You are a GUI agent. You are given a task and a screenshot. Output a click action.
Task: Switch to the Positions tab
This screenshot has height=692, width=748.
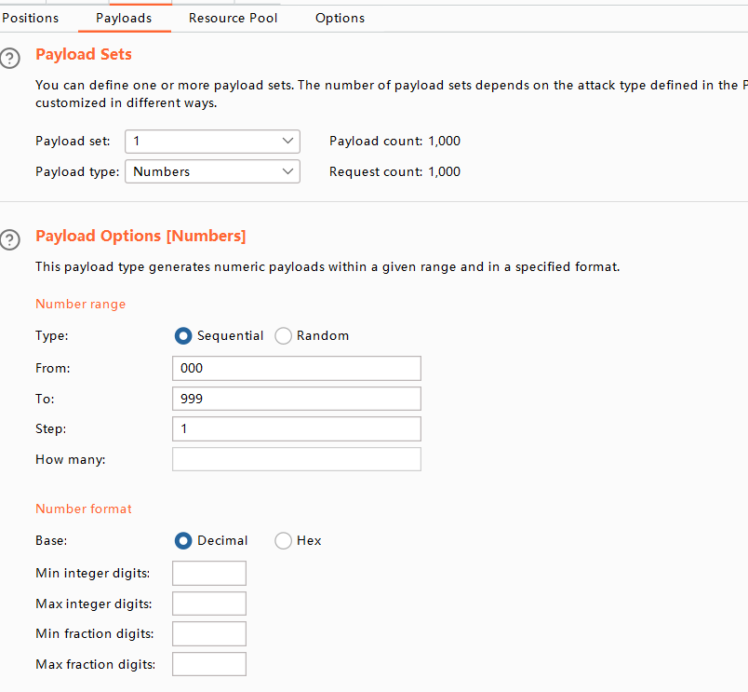[x=31, y=19]
